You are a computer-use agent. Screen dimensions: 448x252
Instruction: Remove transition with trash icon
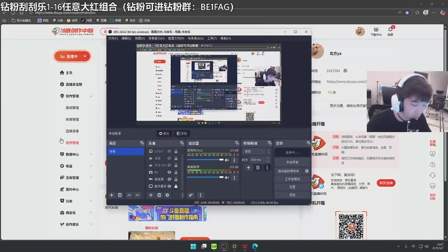pyautogui.click(x=258, y=167)
